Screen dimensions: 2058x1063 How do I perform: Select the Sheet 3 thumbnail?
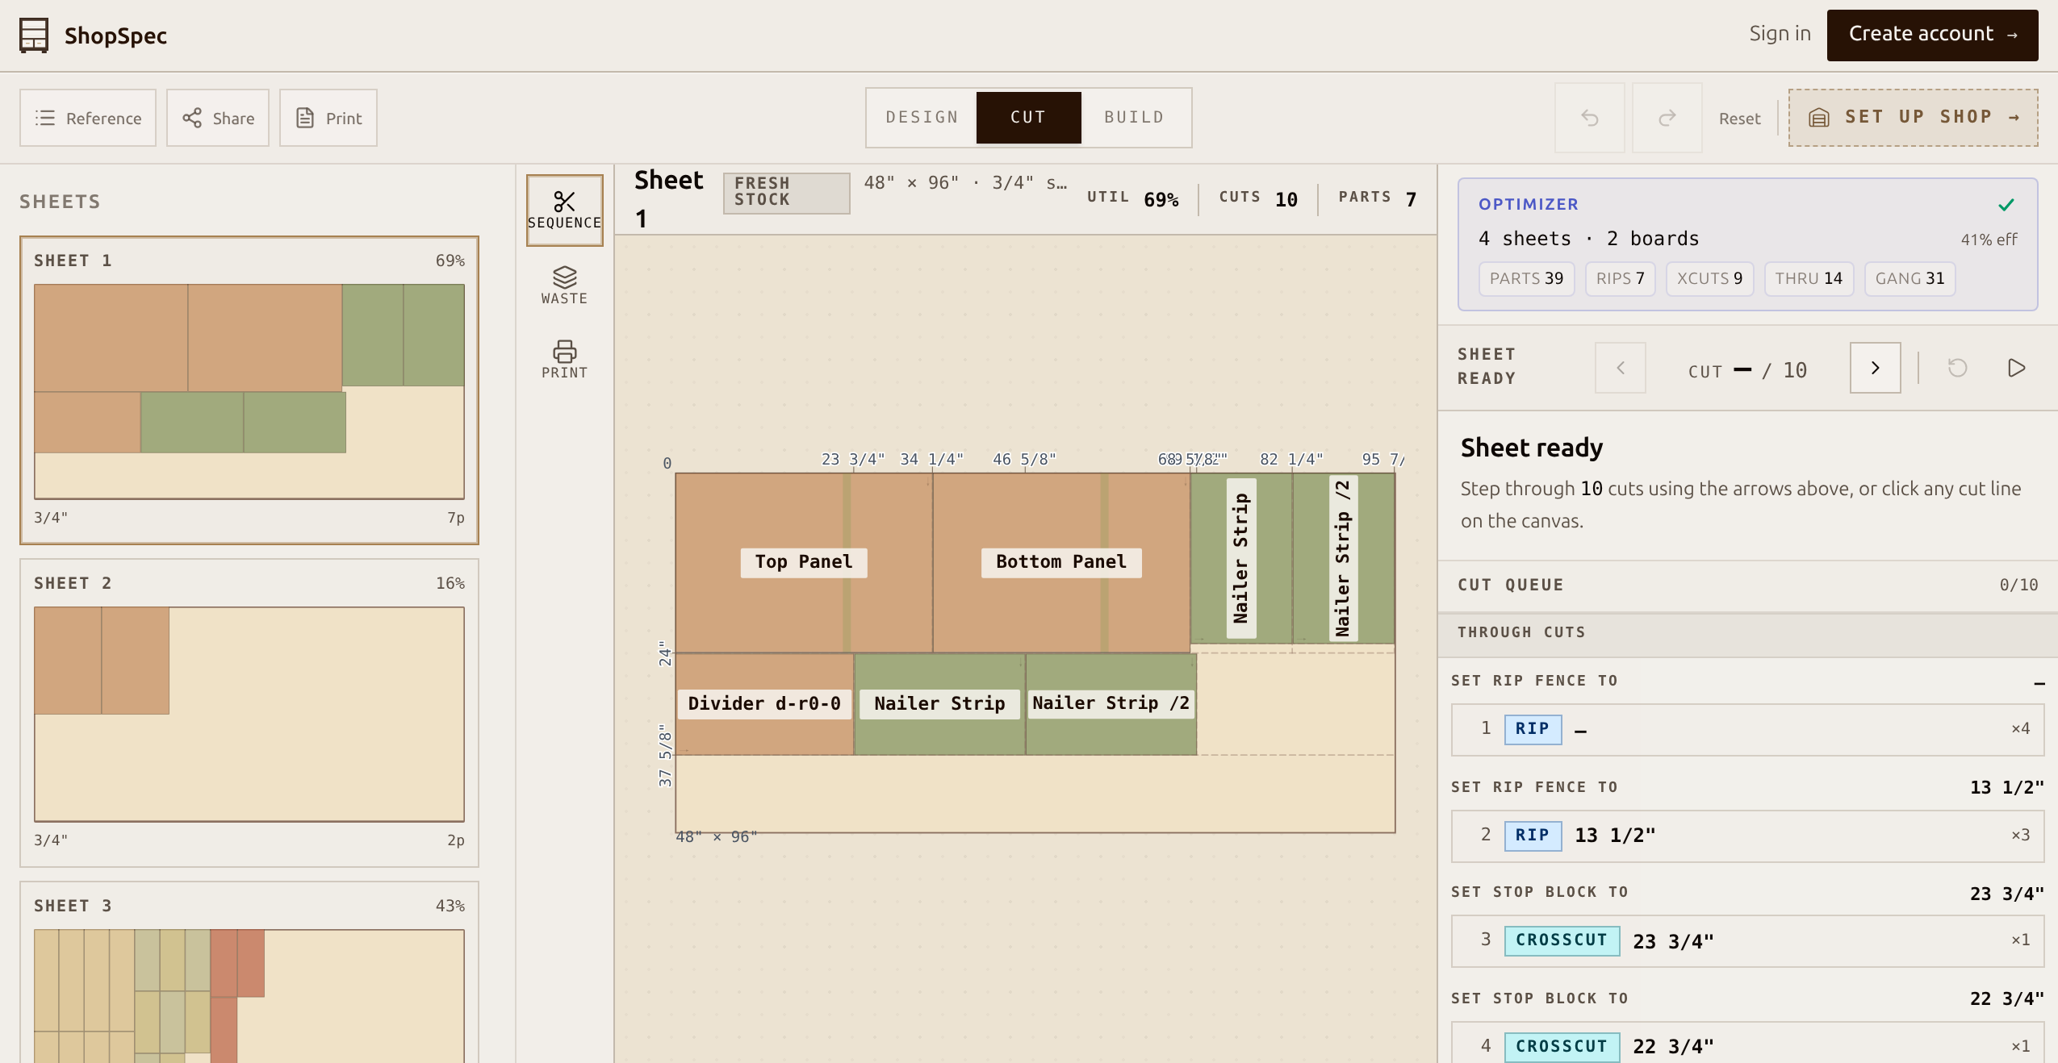tap(249, 972)
